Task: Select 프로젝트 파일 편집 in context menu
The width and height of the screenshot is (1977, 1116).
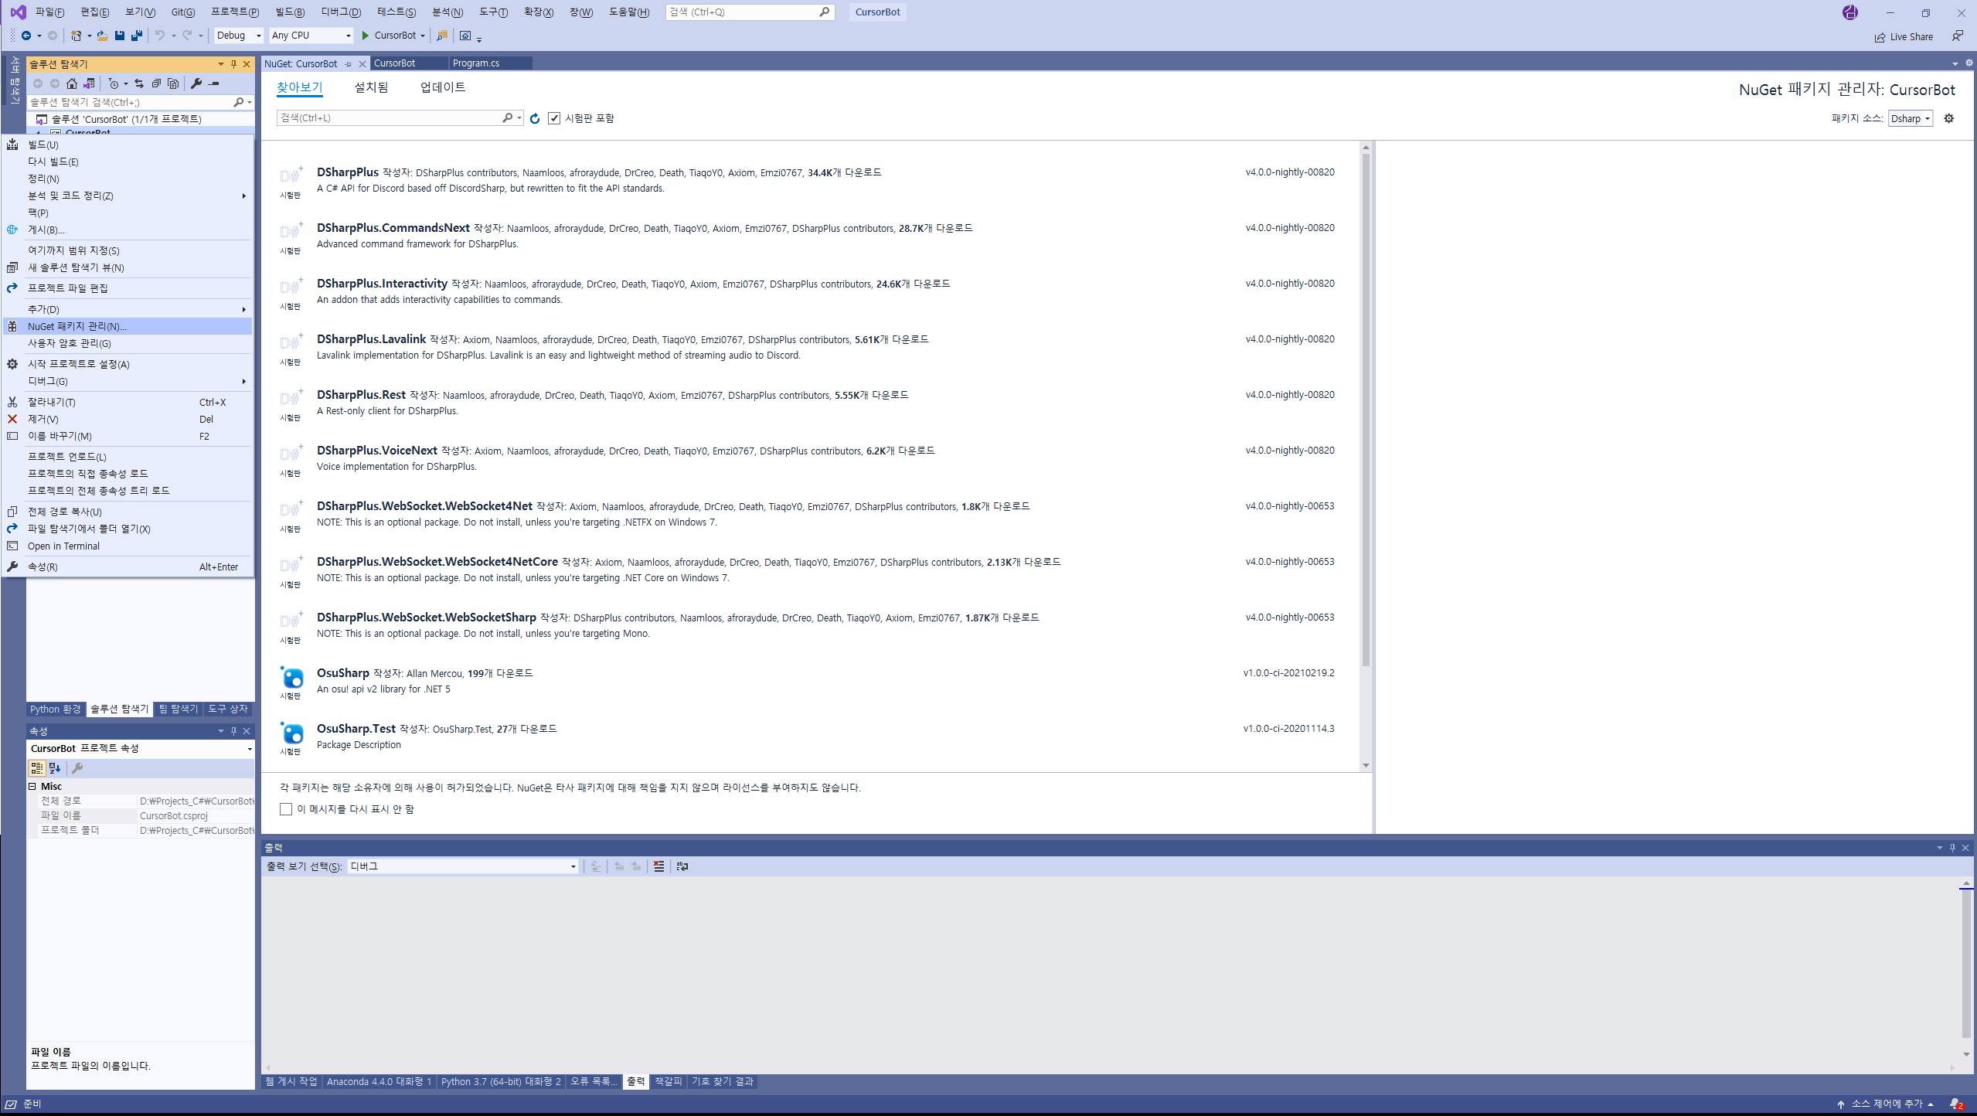Action: point(68,288)
